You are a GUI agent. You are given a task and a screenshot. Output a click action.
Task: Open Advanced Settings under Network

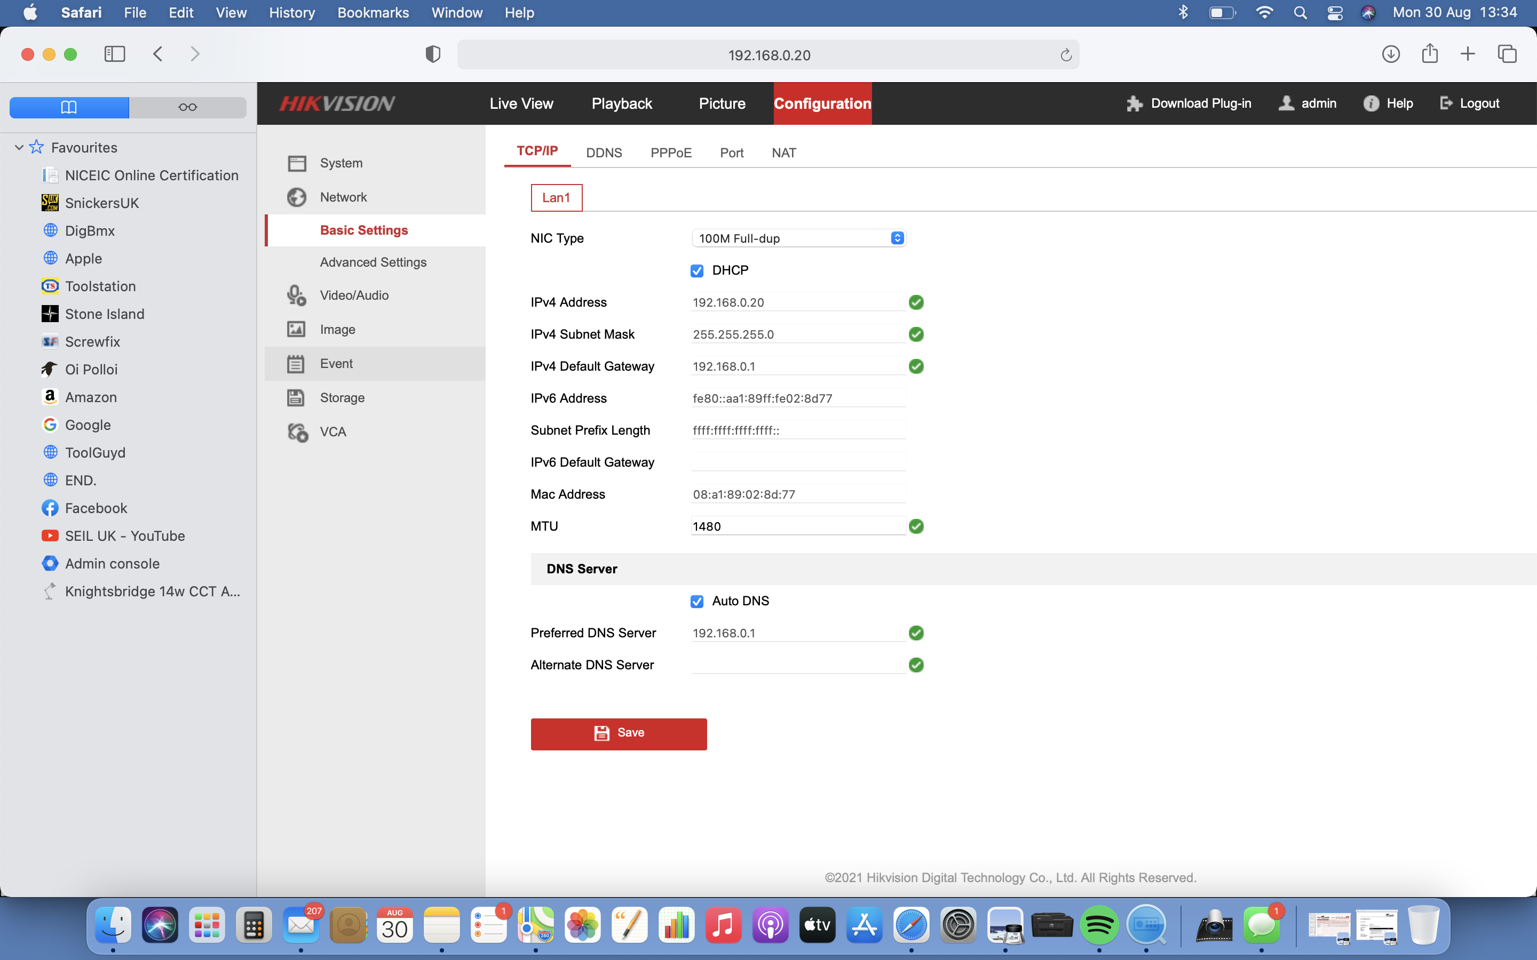click(373, 262)
